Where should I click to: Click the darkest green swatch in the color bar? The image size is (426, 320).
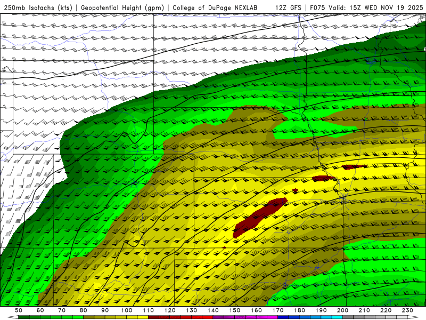pyautogui.click(x=24, y=317)
